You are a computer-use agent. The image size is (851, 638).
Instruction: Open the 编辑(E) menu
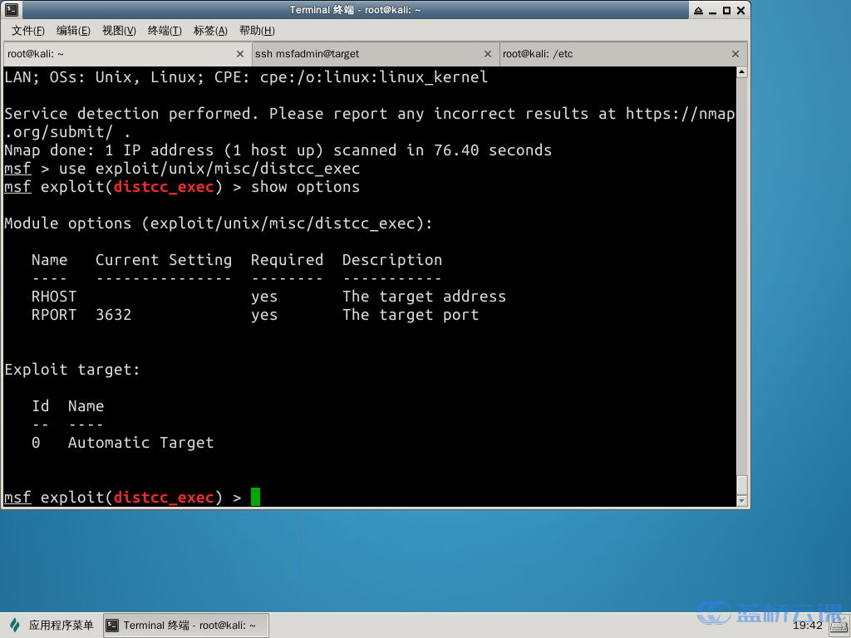(x=73, y=31)
